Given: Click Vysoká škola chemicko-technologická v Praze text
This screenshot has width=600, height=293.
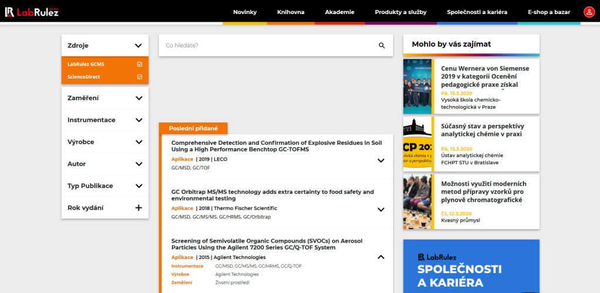Looking at the screenshot, I should click(x=470, y=103).
